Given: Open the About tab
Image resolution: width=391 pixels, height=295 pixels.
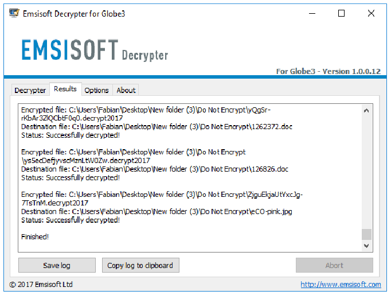Looking at the screenshot, I should point(126,90).
